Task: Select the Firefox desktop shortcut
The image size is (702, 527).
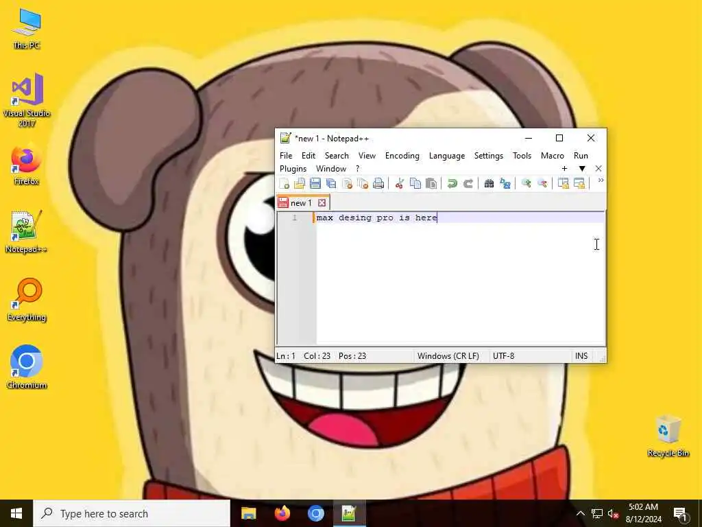Action: 27,163
